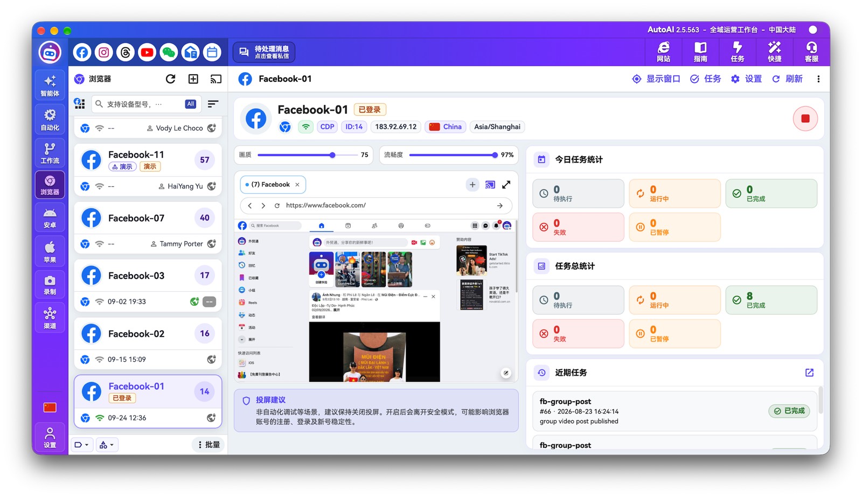Open 苹果 Apple sidebar tab
The image size is (862, 497).
tap(50, 251)
